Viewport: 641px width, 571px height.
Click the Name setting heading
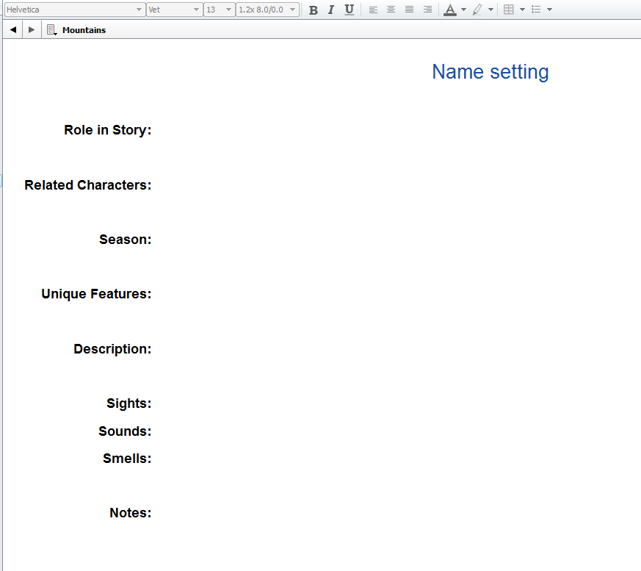(x=490, y=72)
